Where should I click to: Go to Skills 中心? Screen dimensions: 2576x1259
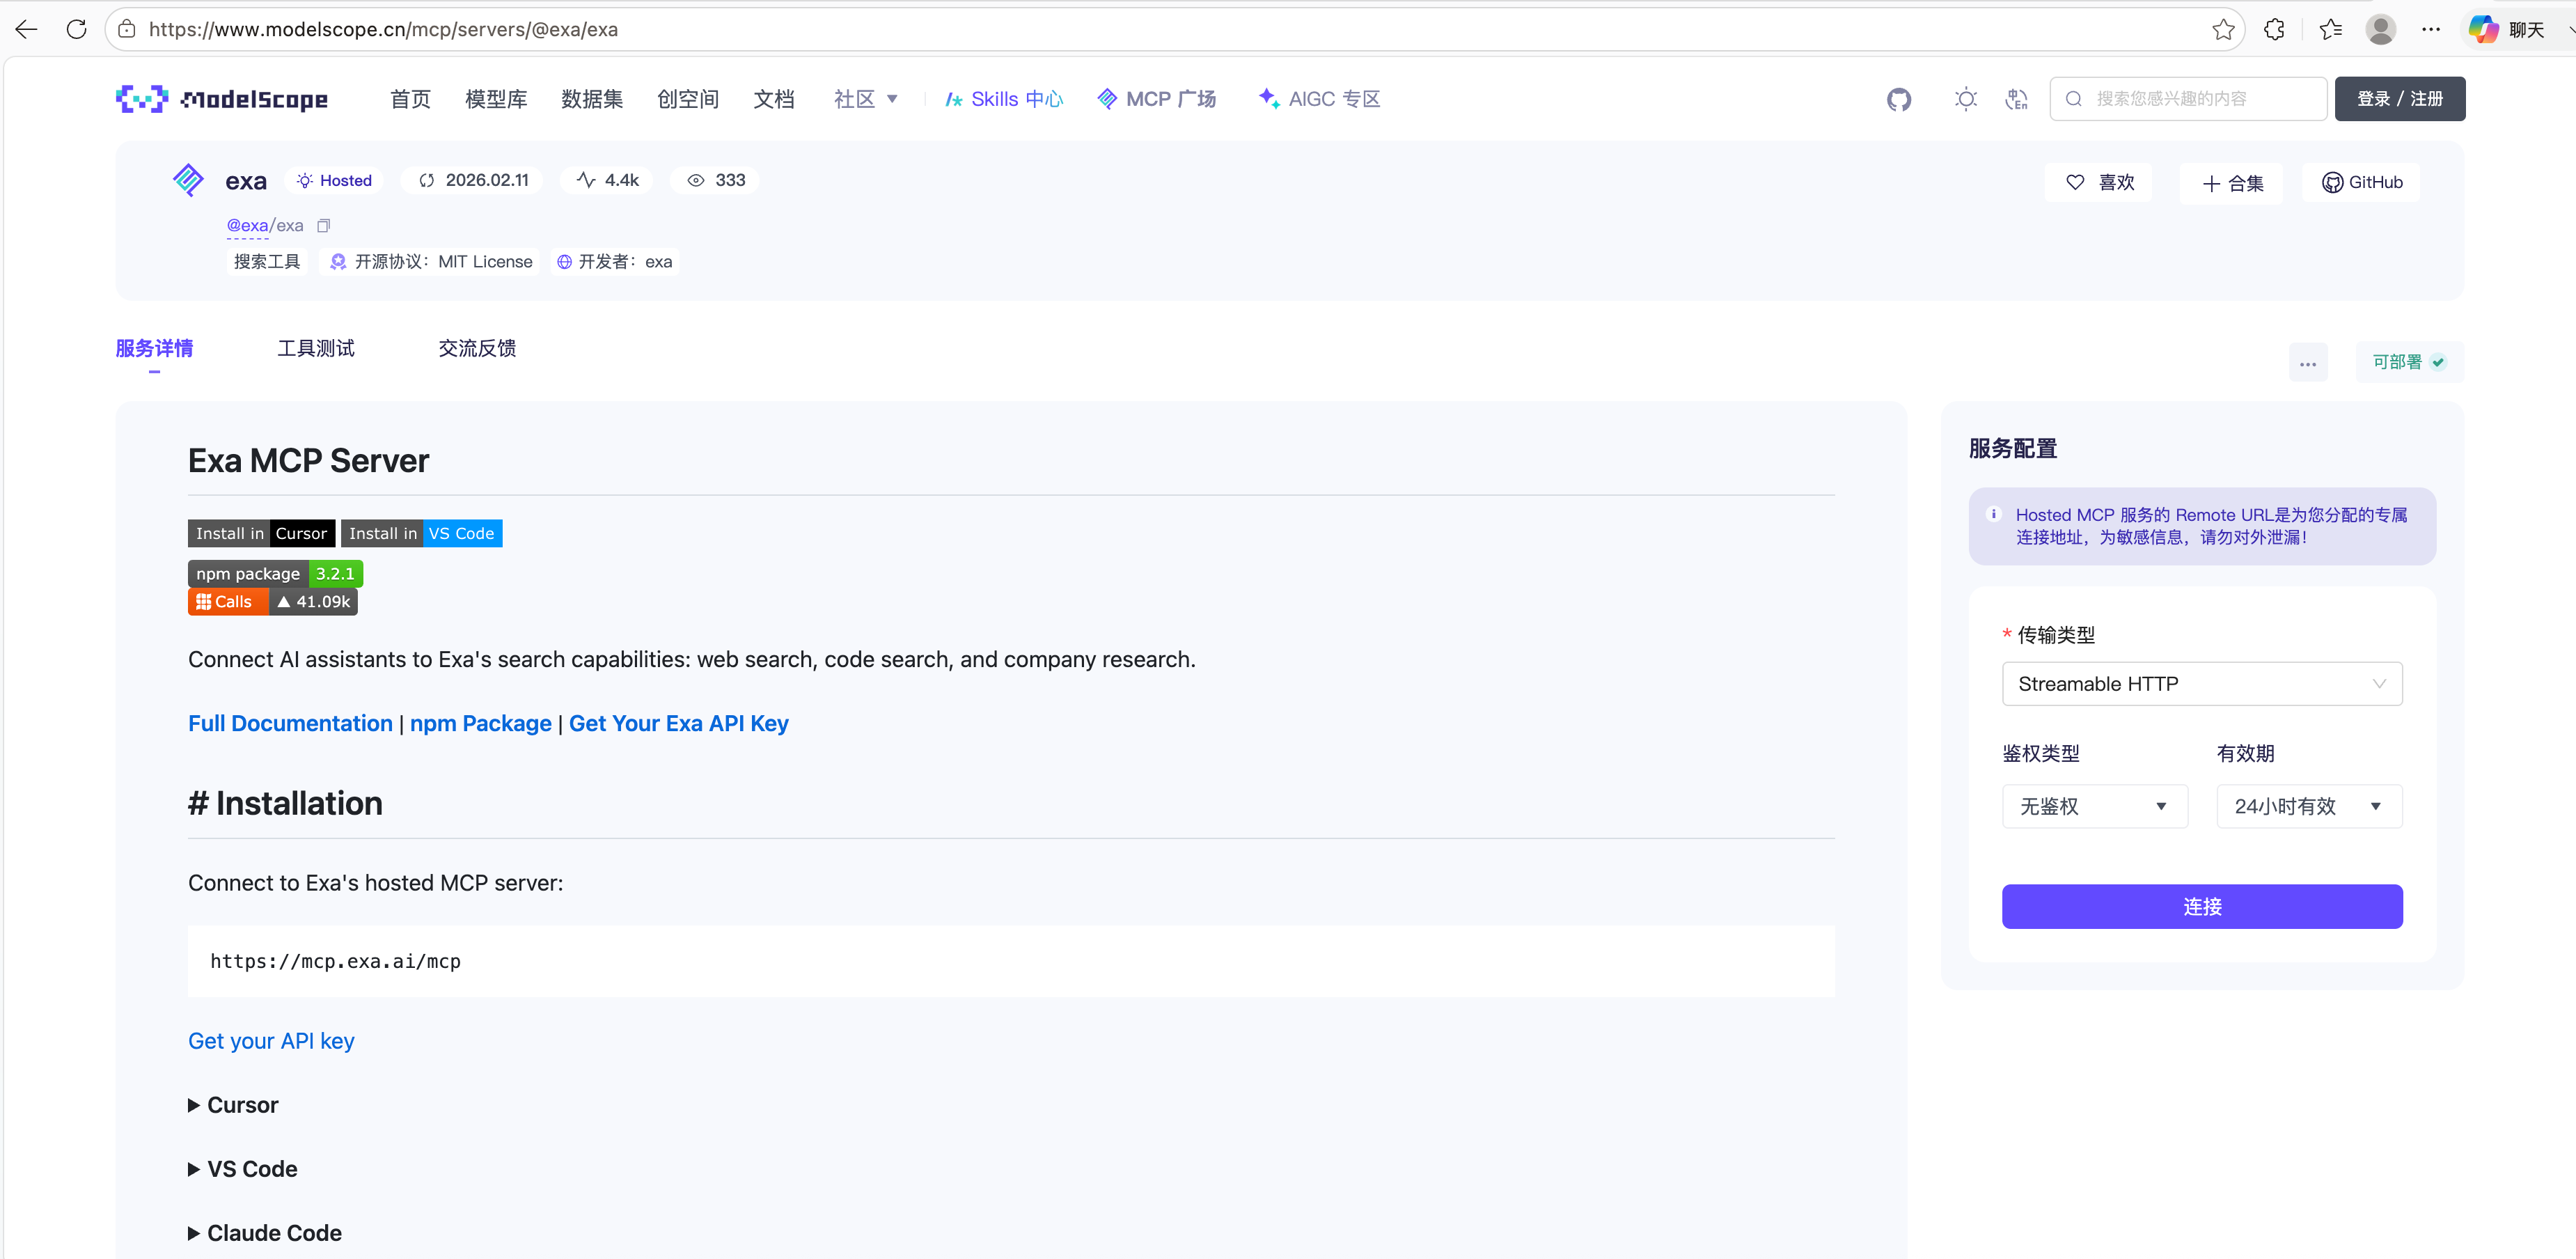1004,99
